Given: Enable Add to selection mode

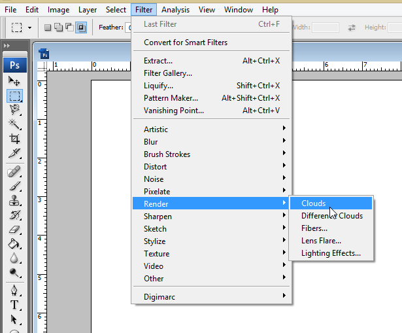Looking at the screenshot, I should [59, 27].
